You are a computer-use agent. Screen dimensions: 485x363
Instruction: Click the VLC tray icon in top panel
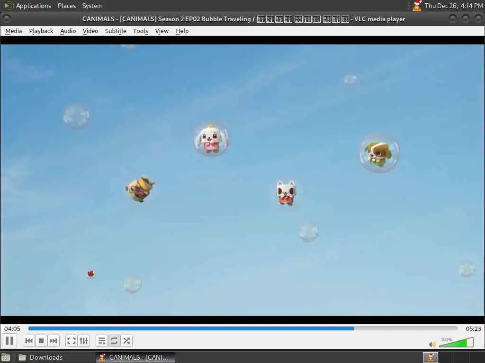[x=417, y=6]
